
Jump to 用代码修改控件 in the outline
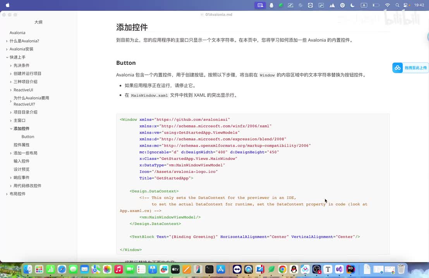(27, 186)
